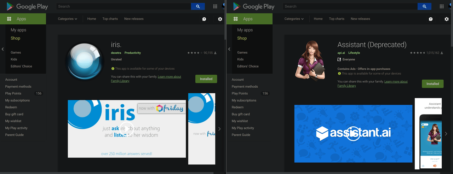Open Payment methods in left window
This screenshot has width=453, height=174.
click(x=18, y=86)
